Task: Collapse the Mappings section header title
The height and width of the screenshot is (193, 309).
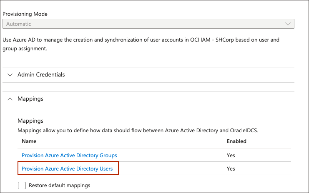Action: [x=30, y=99]
